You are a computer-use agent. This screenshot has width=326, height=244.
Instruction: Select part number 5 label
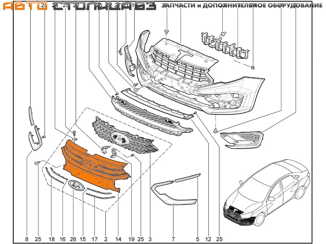click(x=197, y=239)
